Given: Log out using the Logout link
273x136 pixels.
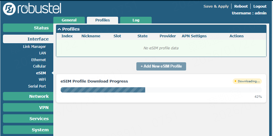Looking at the screenshot, I should pyautogui.click(x=260, y=6).
